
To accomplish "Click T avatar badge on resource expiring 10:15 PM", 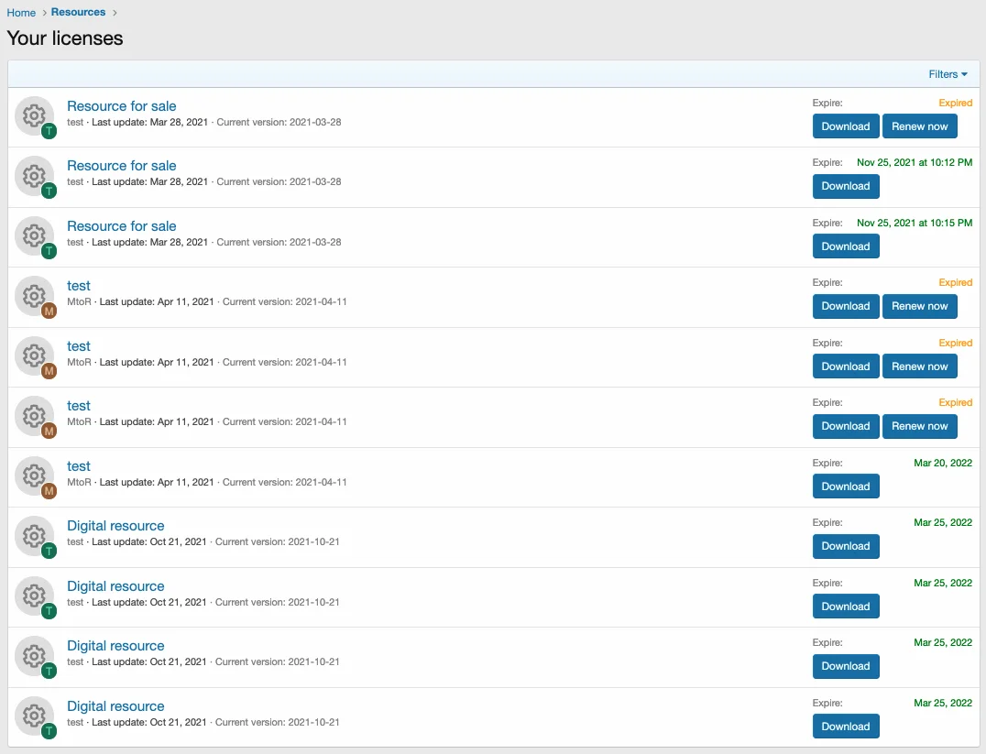I will tap(49, 251).
